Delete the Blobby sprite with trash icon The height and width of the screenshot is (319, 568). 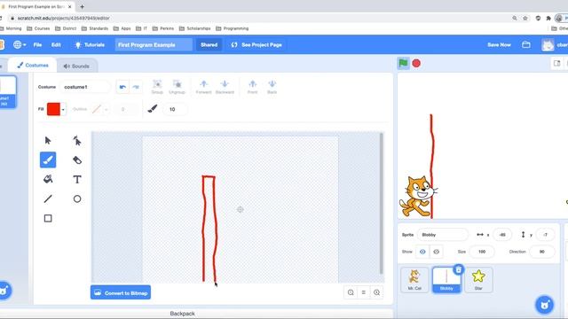[459, 269]
